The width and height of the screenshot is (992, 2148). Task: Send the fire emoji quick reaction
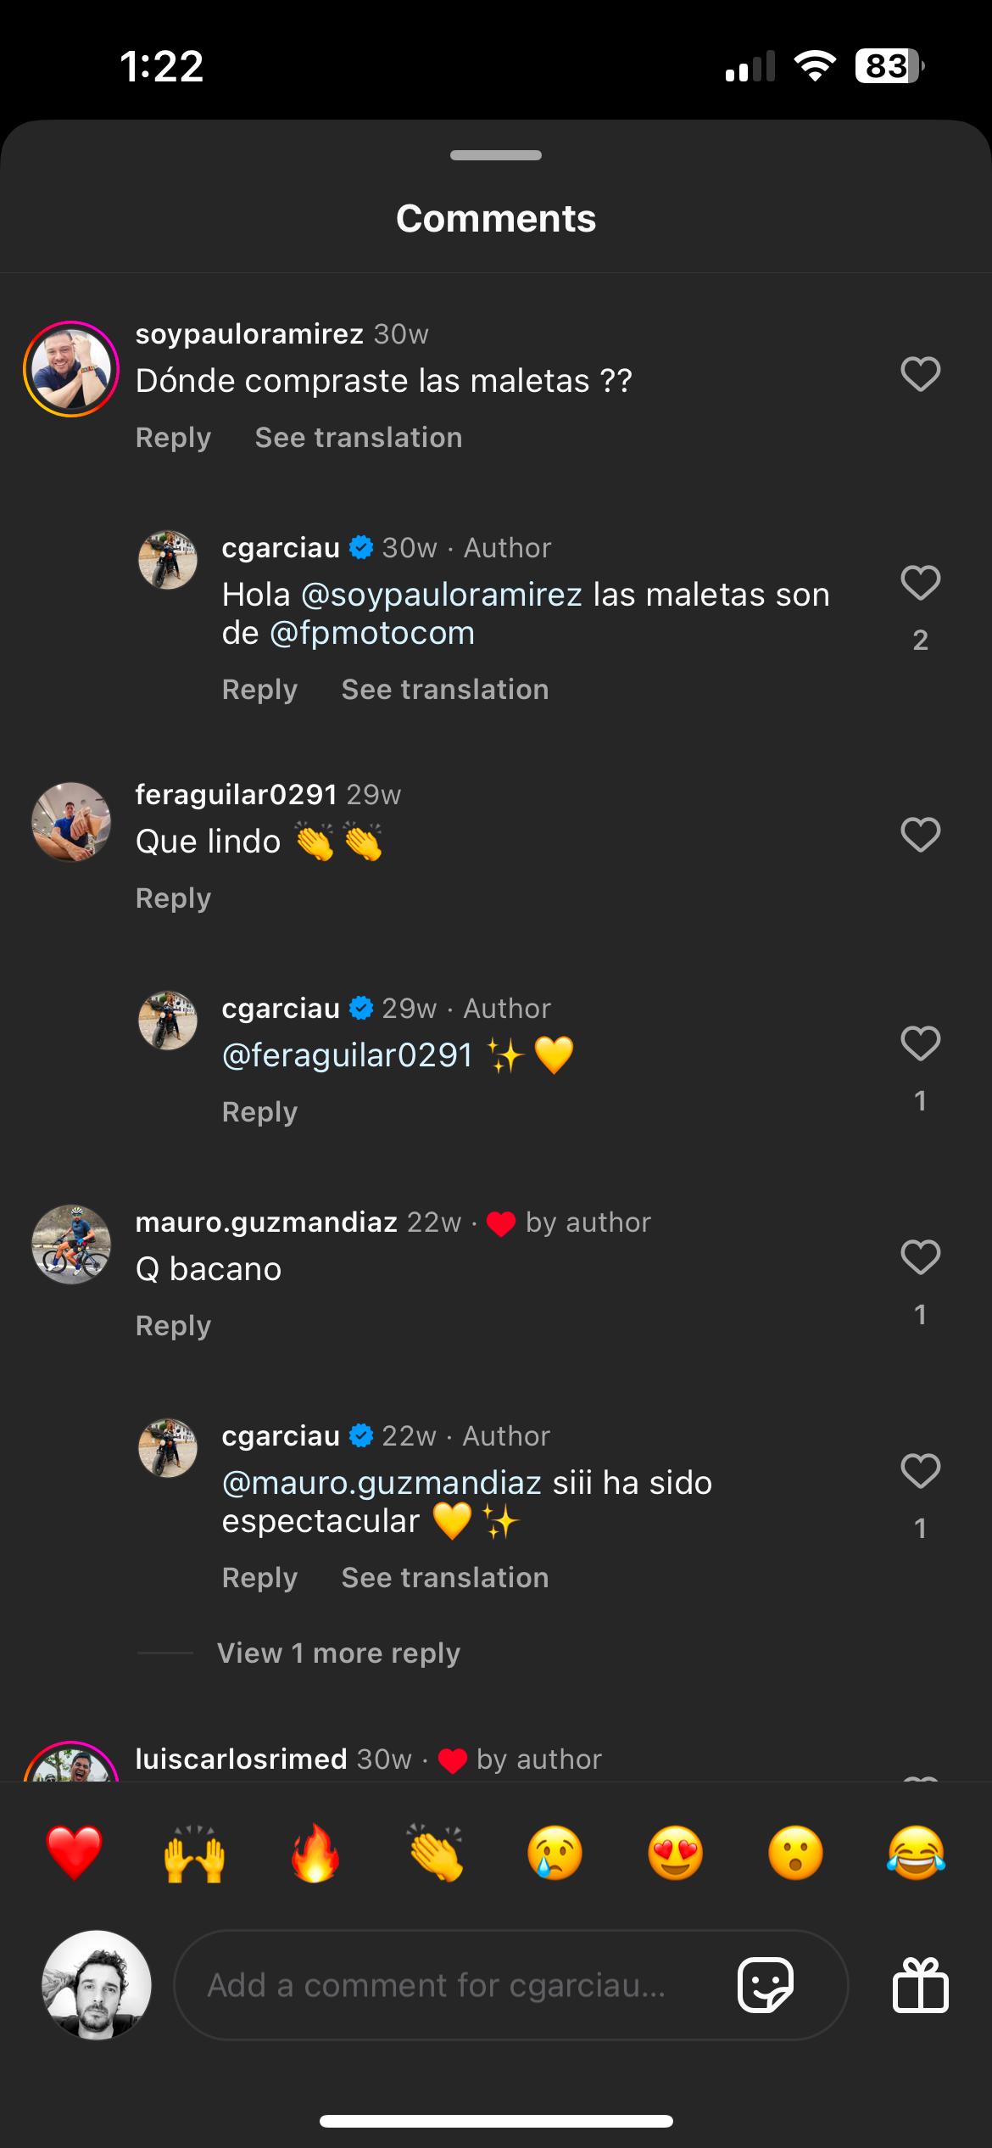pos(315,1853)
